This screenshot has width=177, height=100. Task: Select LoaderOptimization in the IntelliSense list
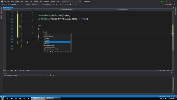57,47
